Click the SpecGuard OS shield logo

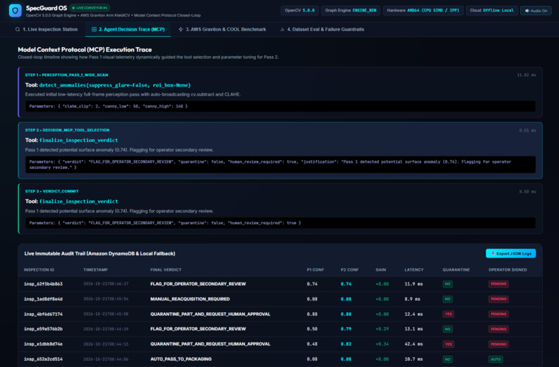(x=15, y=10)
